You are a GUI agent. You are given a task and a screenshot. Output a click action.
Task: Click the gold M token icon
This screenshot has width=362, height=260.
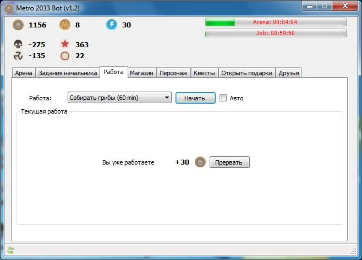(65, 25)
